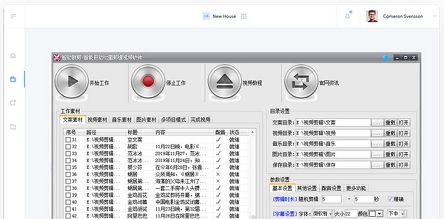Expand the 字体 font dropdown
This screenshot has width=444, height=219.
click(x=330, y=213)
